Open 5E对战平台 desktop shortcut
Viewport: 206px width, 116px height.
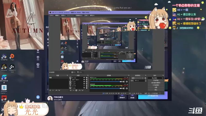(4, 57)
